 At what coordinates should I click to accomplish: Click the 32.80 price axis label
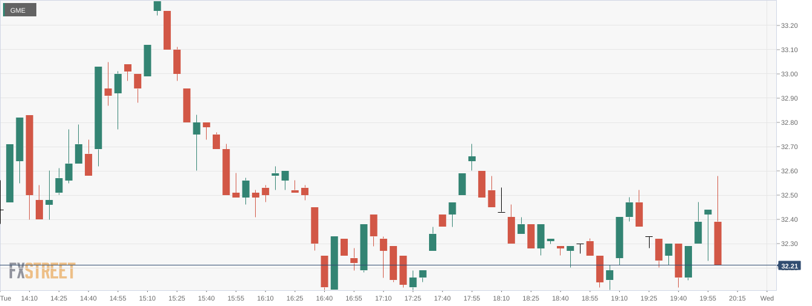(x=788, y=122)
